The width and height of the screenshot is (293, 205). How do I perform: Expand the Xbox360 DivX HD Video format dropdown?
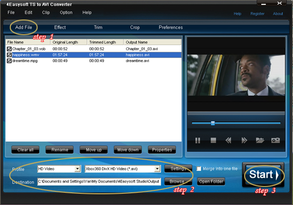[157, 169]
